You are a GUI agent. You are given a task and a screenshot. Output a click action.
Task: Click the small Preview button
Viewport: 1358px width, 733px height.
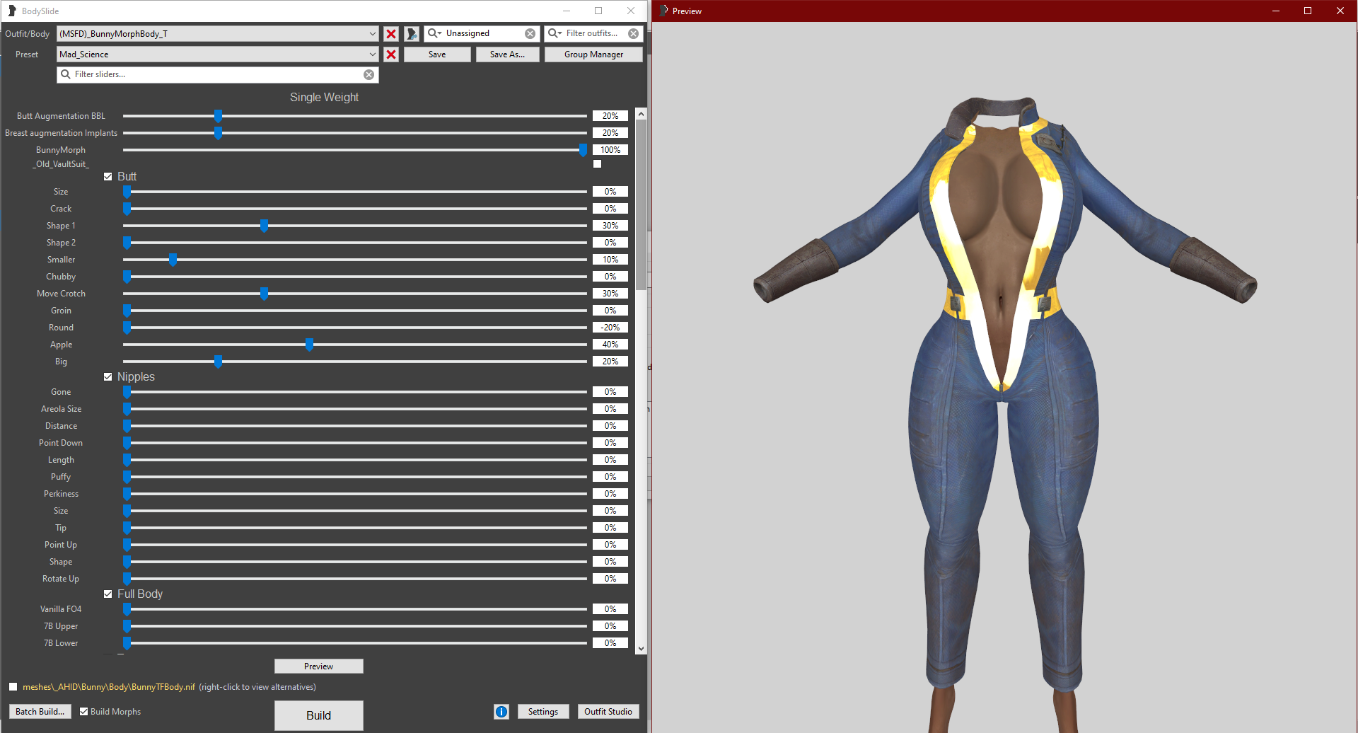point(319,666)
